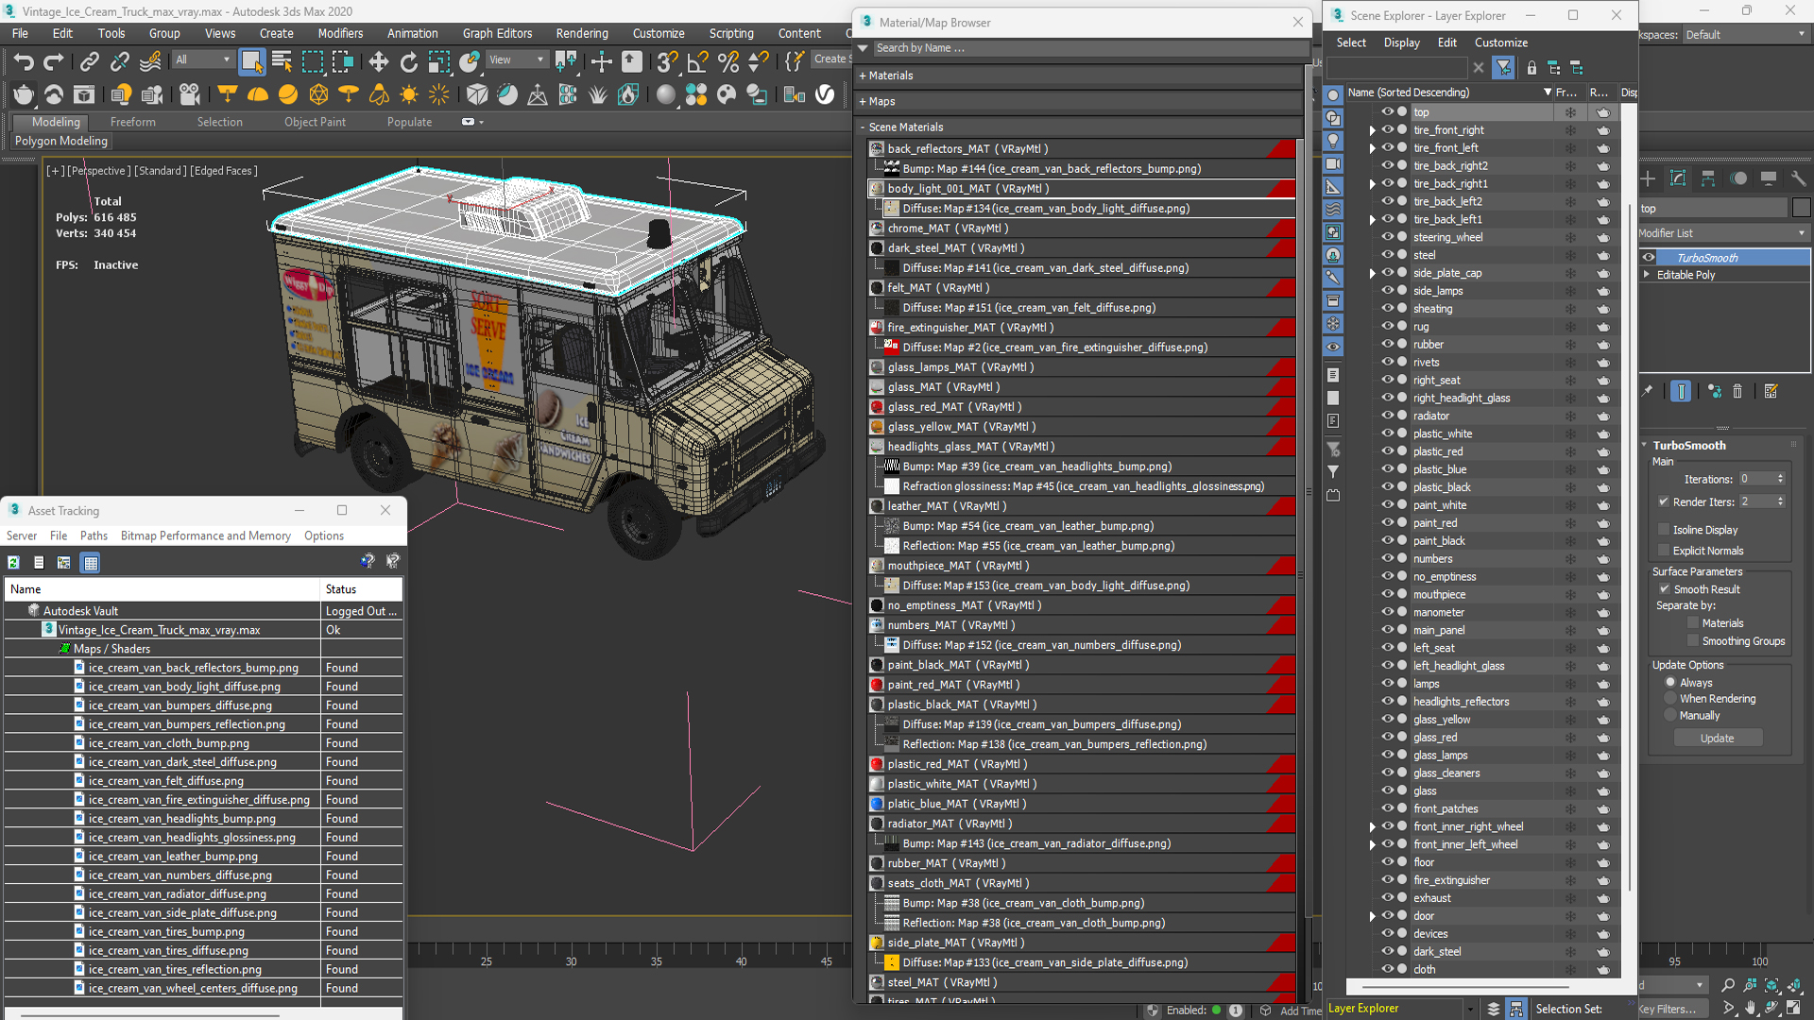This screenshot has height=1020, width=1814.
Task: Click the Undo arrow icon
Action: pos(24,62)
